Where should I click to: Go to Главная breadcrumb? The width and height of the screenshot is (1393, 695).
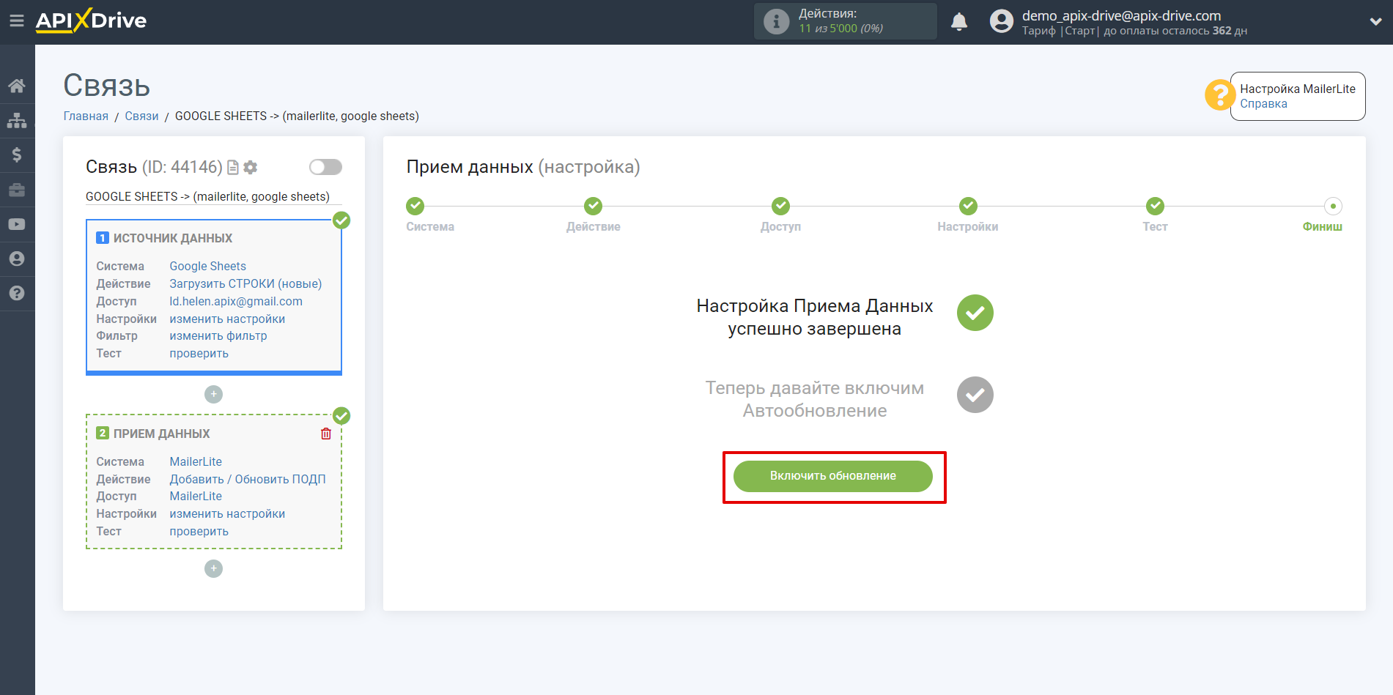click(x=86, y=116)
